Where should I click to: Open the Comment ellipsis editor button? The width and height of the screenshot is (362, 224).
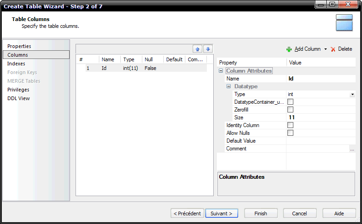pos(352,149)
